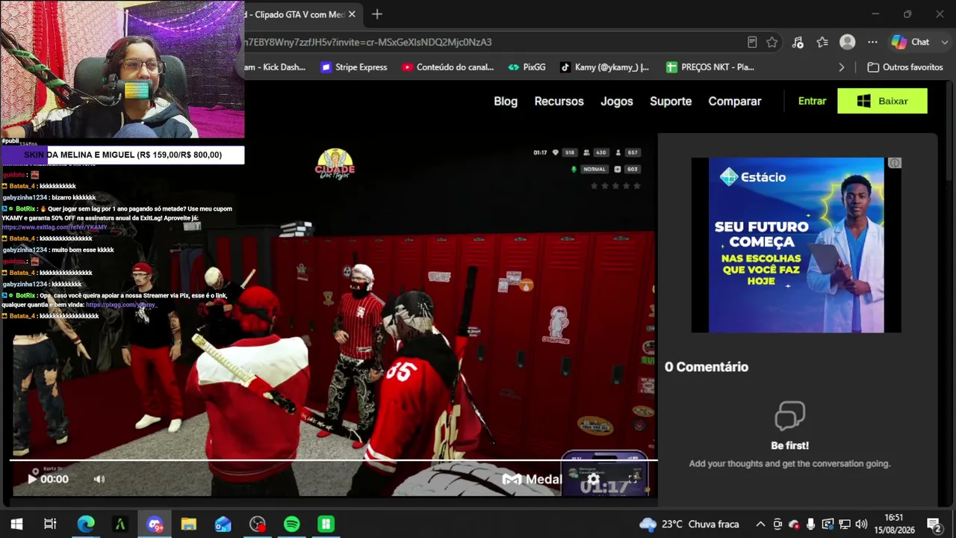Open the Estácio advertisement banner

[796, 245]
